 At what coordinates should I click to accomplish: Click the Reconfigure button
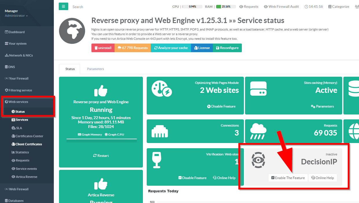(227, 48)
